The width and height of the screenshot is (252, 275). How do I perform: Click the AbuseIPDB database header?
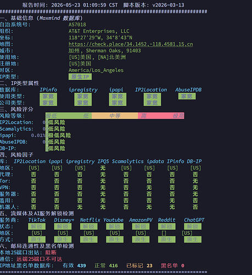(188, 90)
